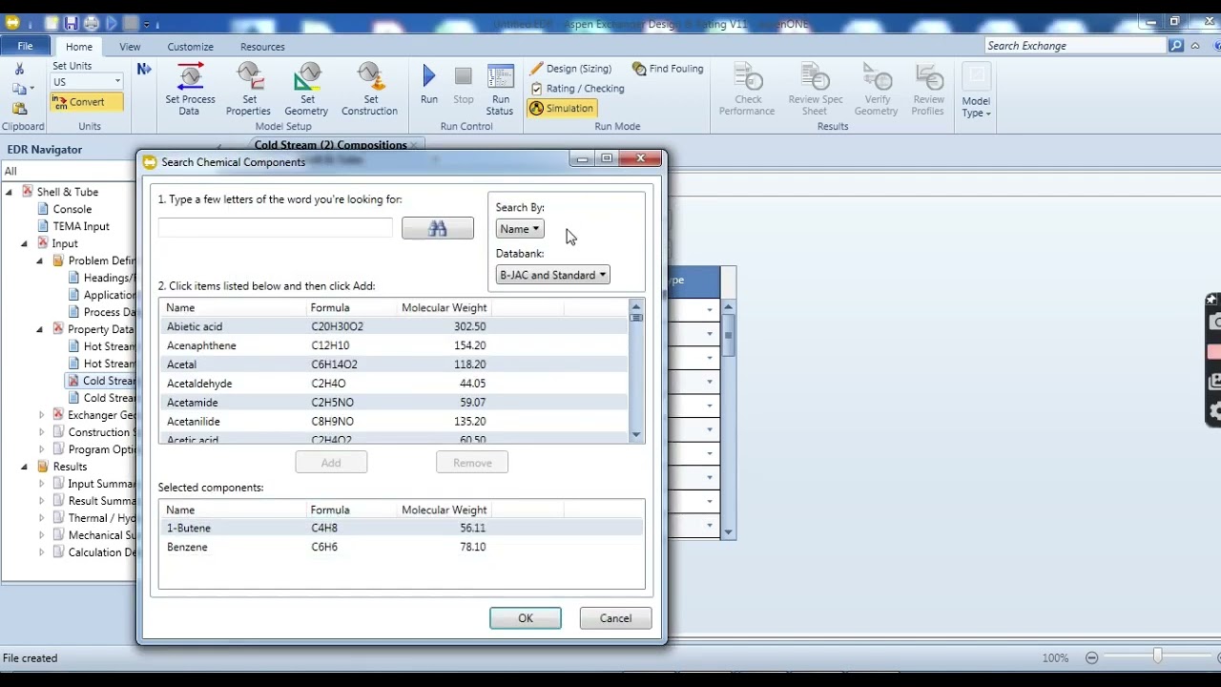This screenshot has height=687, width=1221.
Task: Collapse the Shell & Tube tree node
Action: tap(10, 192)
